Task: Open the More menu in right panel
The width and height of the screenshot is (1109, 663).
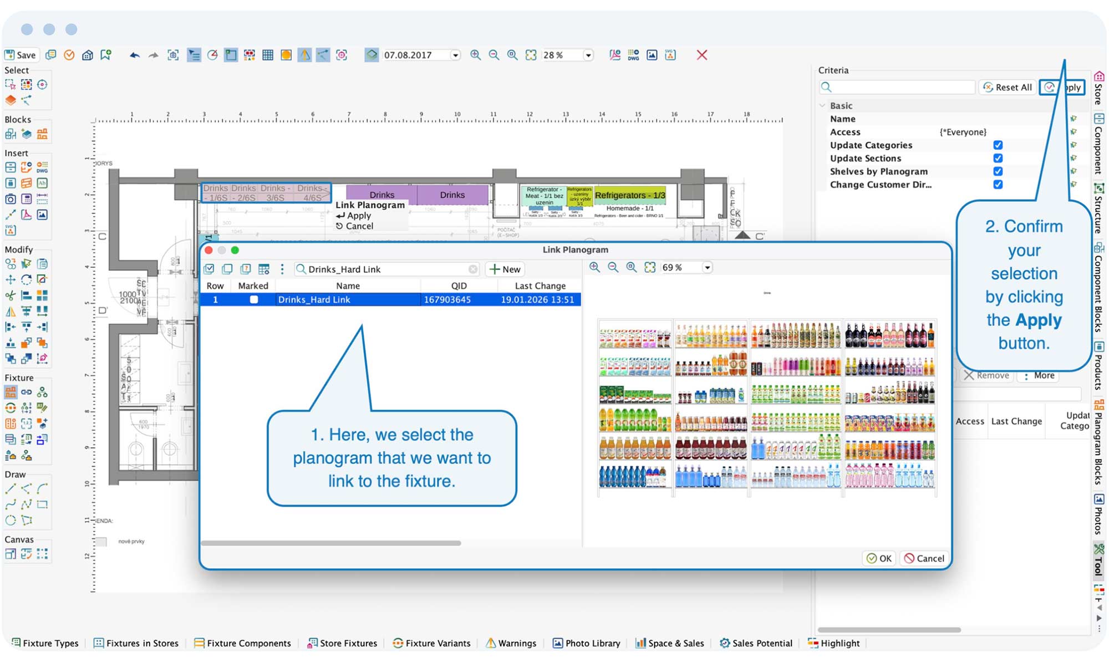Action: pos(1039,376)
